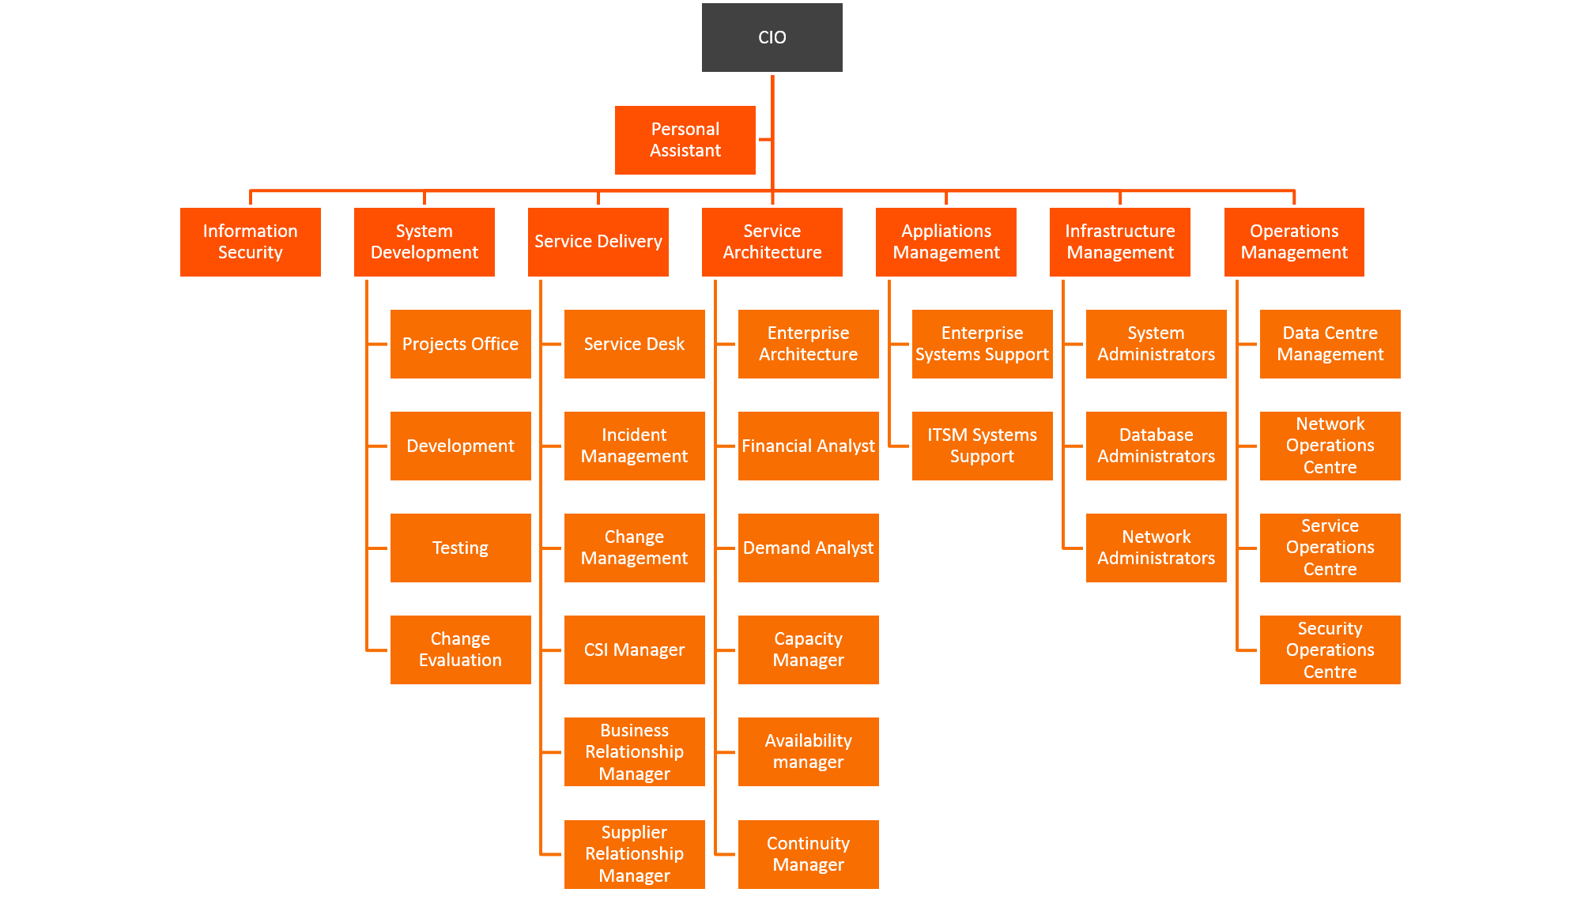Select the Data Centre Management tab item
Viewport: 1581px width, 900px height.
pyautogui.click(x=1330, y=343)
